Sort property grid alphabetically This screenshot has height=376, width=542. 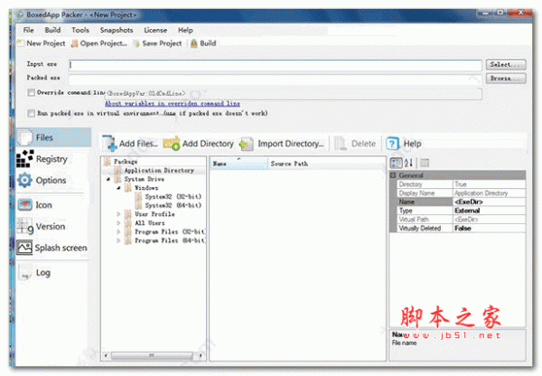tap(409, 163)
